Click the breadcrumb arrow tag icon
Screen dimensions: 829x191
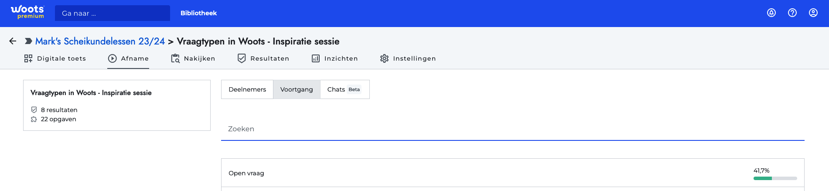point(28,41)
